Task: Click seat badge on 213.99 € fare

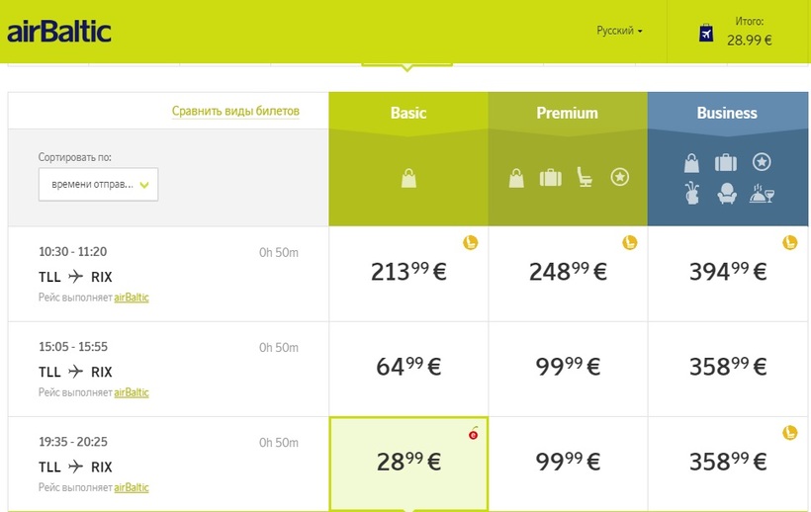Action: (471, 242)
